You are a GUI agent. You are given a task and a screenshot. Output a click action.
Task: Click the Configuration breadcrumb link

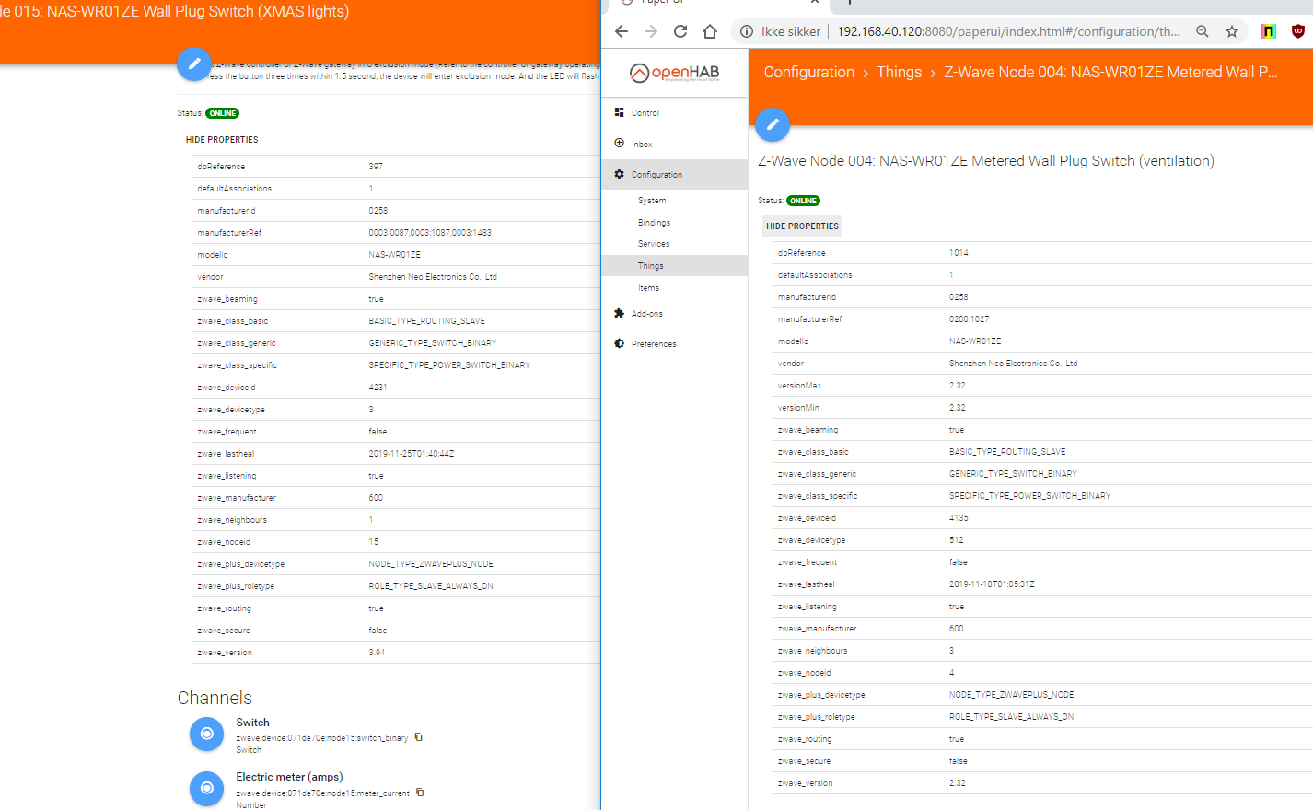pos(808,73)
